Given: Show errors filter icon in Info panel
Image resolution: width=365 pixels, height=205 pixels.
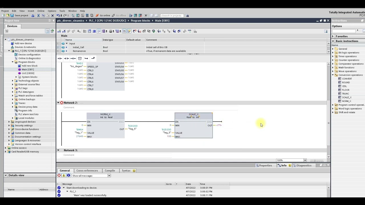Looking at the screenshot, I should click(x=59, y=176).
